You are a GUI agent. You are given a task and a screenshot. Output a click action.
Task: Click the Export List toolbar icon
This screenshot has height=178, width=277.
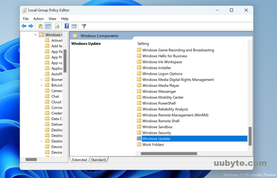(57, 26)
